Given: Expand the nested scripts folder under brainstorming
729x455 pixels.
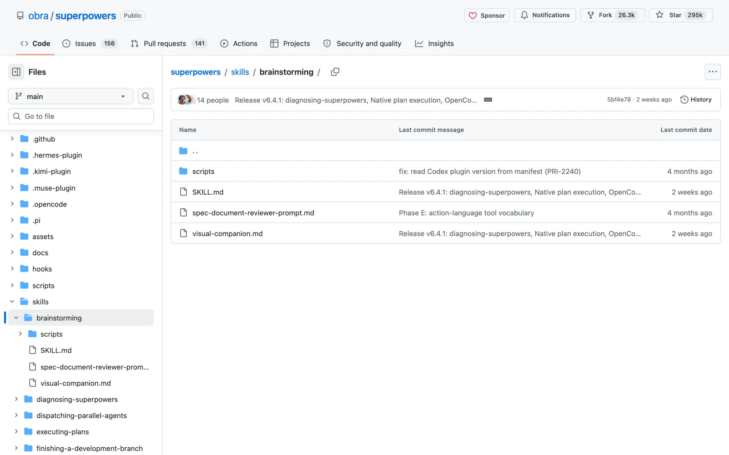Looking at the screenshot, I should click(x=21, y=334).
